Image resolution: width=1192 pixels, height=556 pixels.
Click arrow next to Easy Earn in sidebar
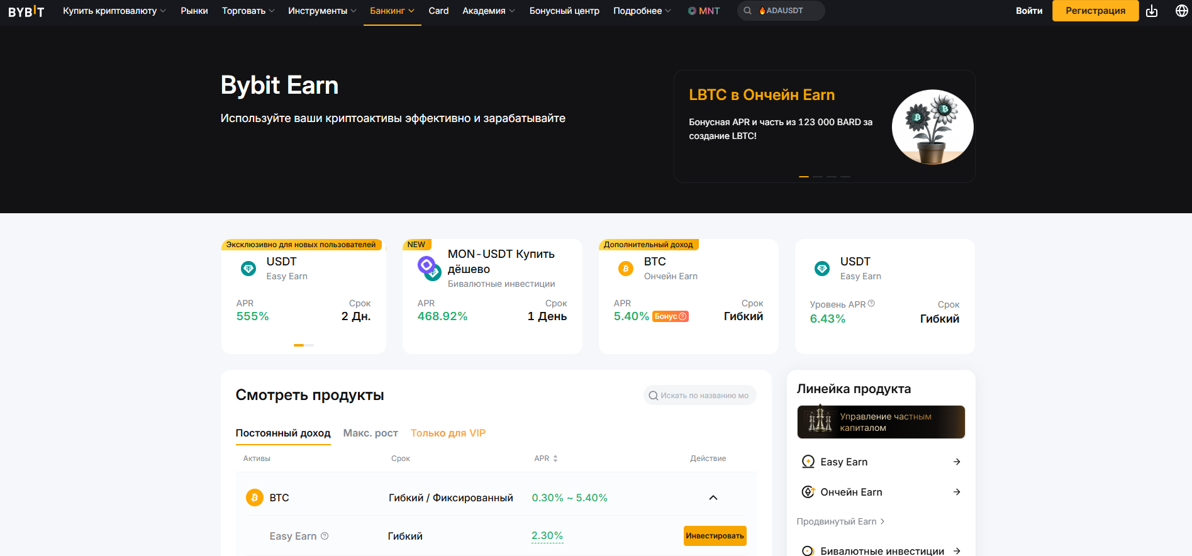tap(957, 462)
